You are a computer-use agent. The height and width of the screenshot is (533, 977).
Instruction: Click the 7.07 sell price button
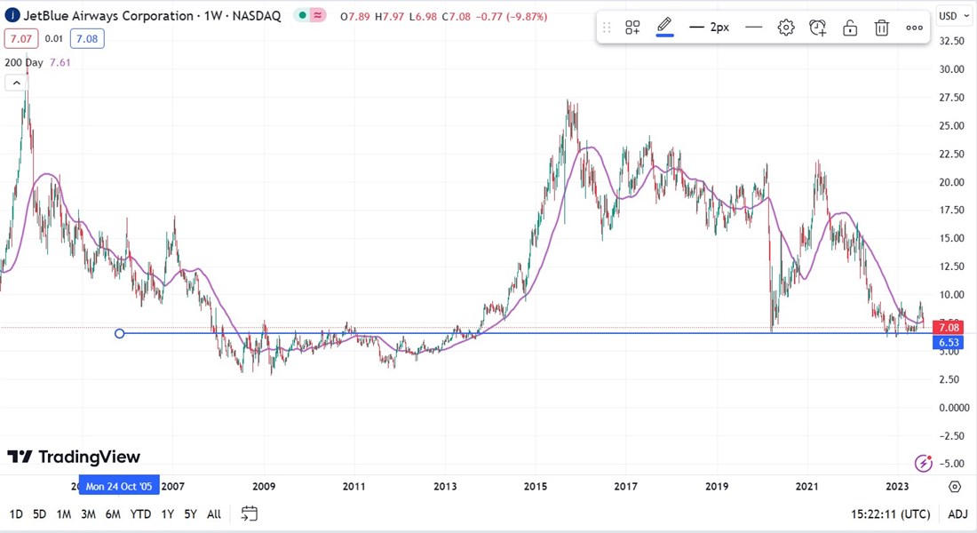click(21, 39)
